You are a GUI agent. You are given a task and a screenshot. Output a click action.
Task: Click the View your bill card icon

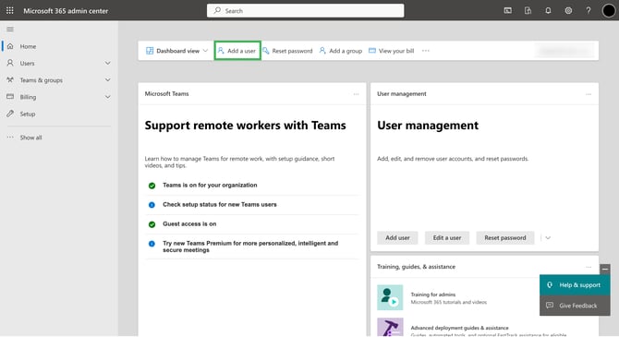[x=372, y=51]
